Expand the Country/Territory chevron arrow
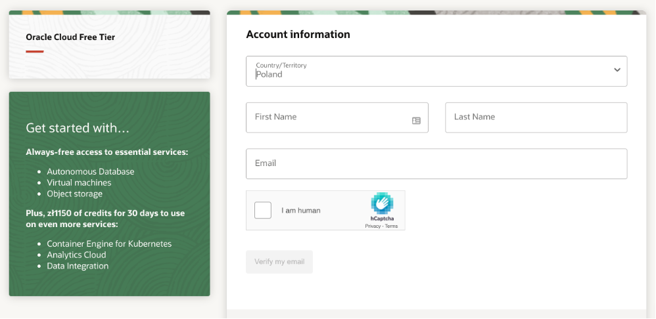The width and height of the screenshot is (656, 319). click(617, 70)
